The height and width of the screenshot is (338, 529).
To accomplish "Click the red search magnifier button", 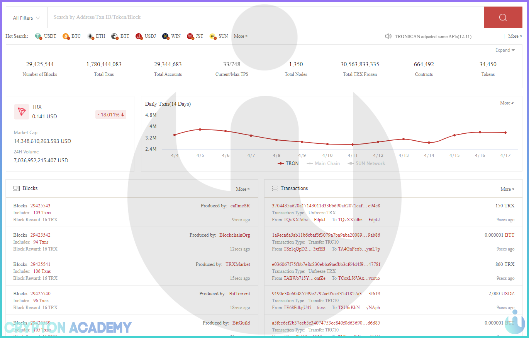I will coord(503,17).
